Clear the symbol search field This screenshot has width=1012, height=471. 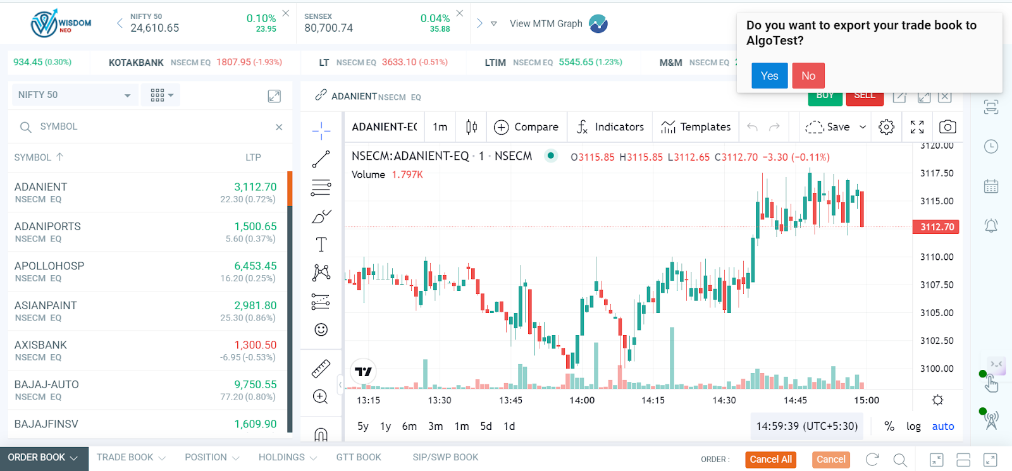[x=279, y=127]
